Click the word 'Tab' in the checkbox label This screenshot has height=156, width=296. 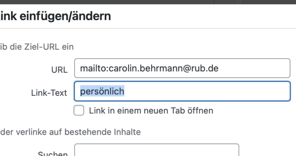(x=178, y=111)
